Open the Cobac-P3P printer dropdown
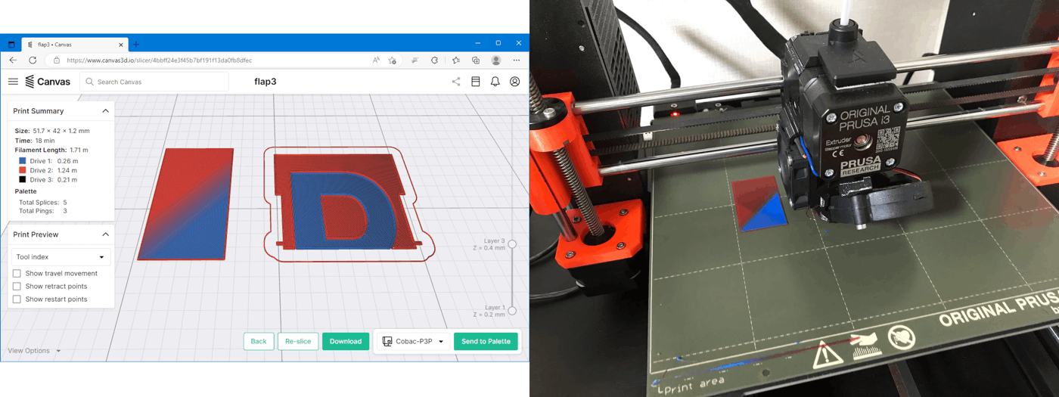 [x=413, y=342]
